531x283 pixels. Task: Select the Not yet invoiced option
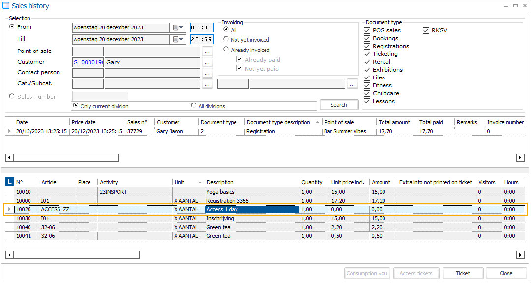tap(226, 39)
